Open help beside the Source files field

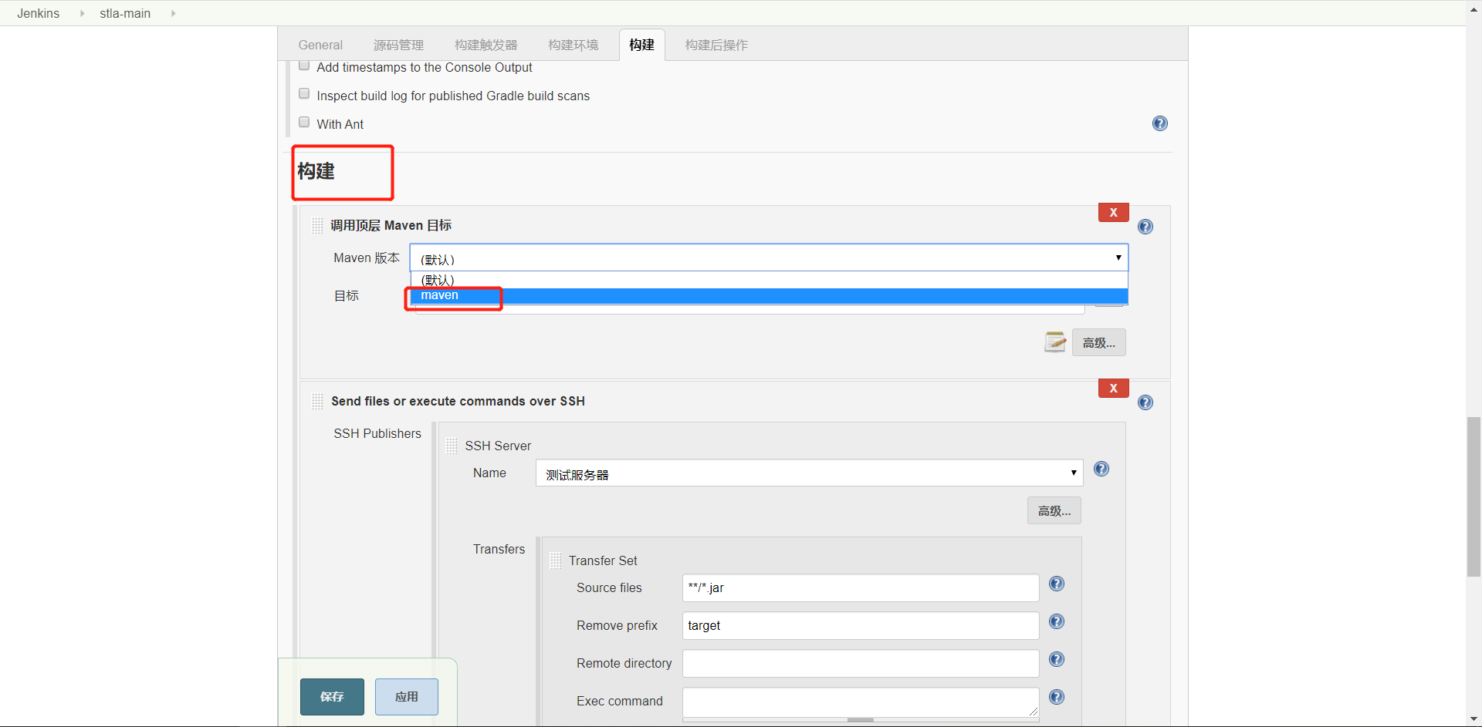pos(1057,584)
